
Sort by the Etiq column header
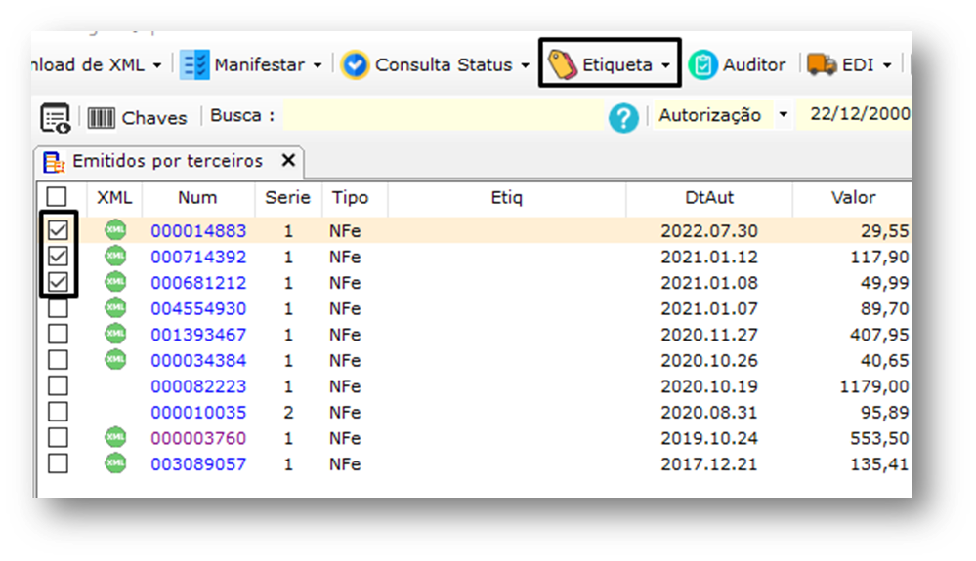507,197
